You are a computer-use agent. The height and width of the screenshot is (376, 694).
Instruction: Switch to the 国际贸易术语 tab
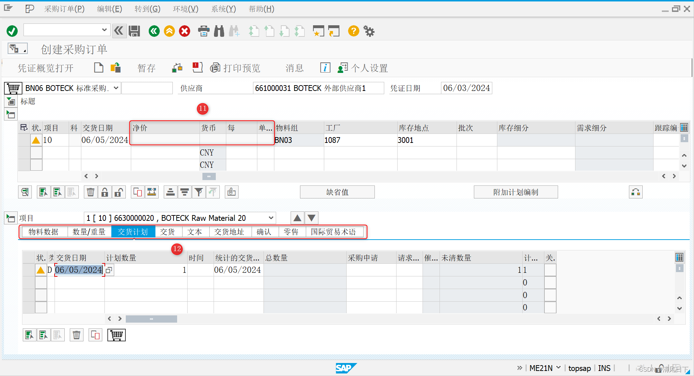pos(333,232)
